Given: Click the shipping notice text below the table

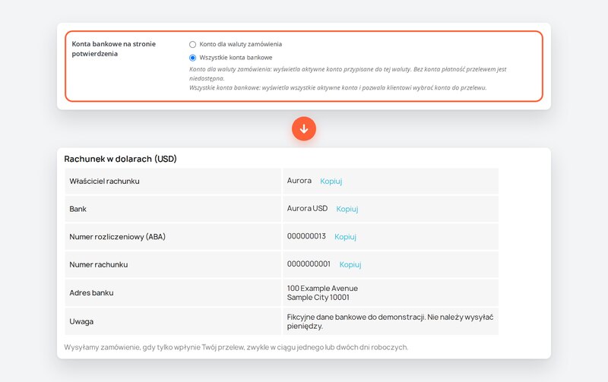Looking at the screenshot, I should (236, 347).
